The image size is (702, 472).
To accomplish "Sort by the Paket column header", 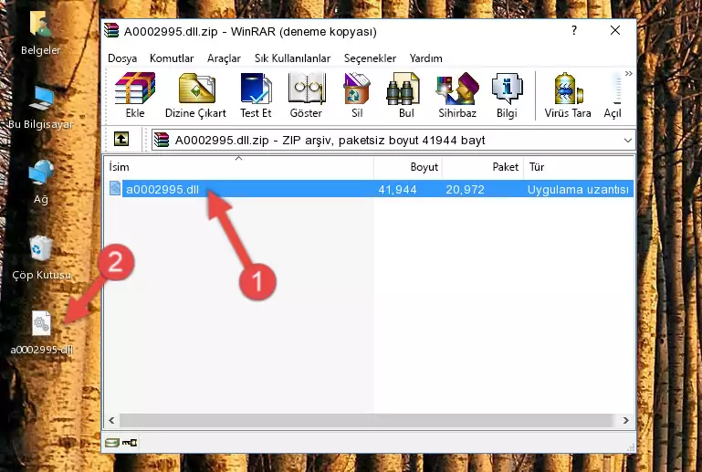I will coord(483,167).
